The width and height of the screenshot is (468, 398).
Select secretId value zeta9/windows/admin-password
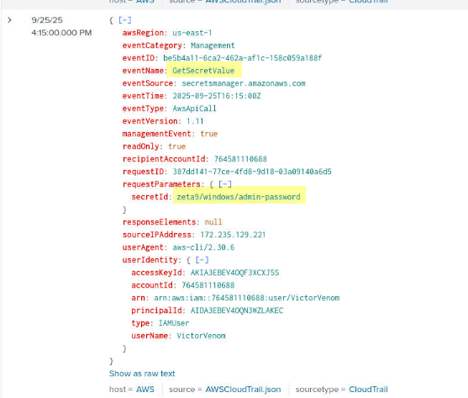[239, 197]
